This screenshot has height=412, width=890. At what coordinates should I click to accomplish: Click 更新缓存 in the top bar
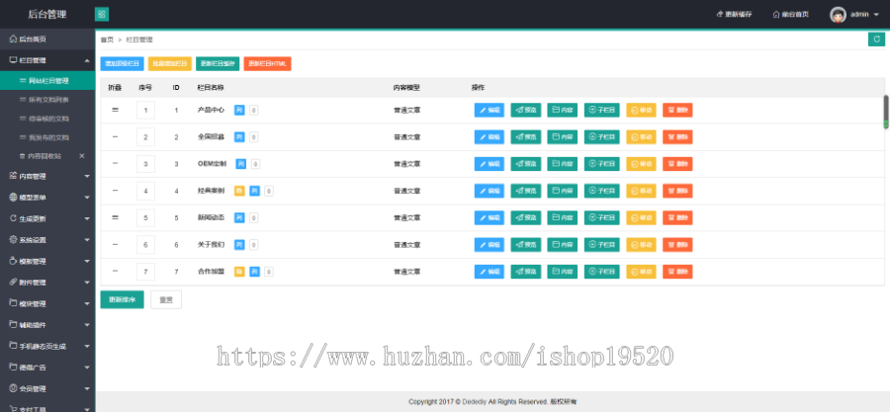pyautogui.click(x=734, y=15)
